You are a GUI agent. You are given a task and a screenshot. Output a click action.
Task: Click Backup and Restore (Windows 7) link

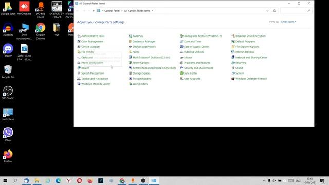pyautogui.click(x=203, y=36)
